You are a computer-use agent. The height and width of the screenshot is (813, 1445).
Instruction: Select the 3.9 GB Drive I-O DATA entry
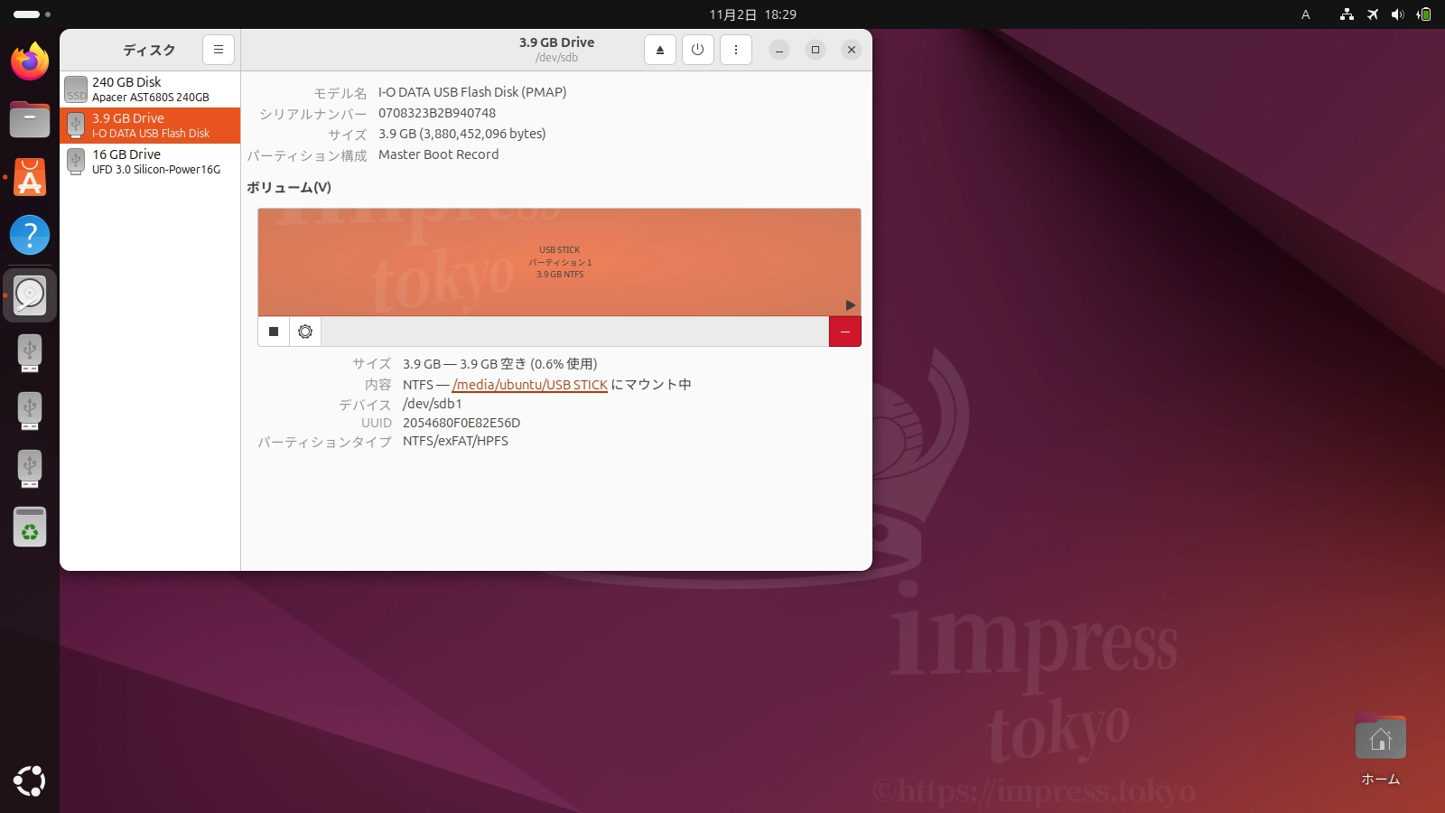coord(150,126)
